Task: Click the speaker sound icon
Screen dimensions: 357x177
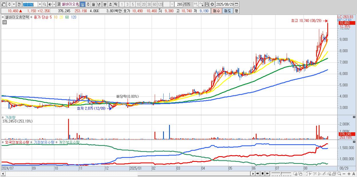Action: point(50,4)
